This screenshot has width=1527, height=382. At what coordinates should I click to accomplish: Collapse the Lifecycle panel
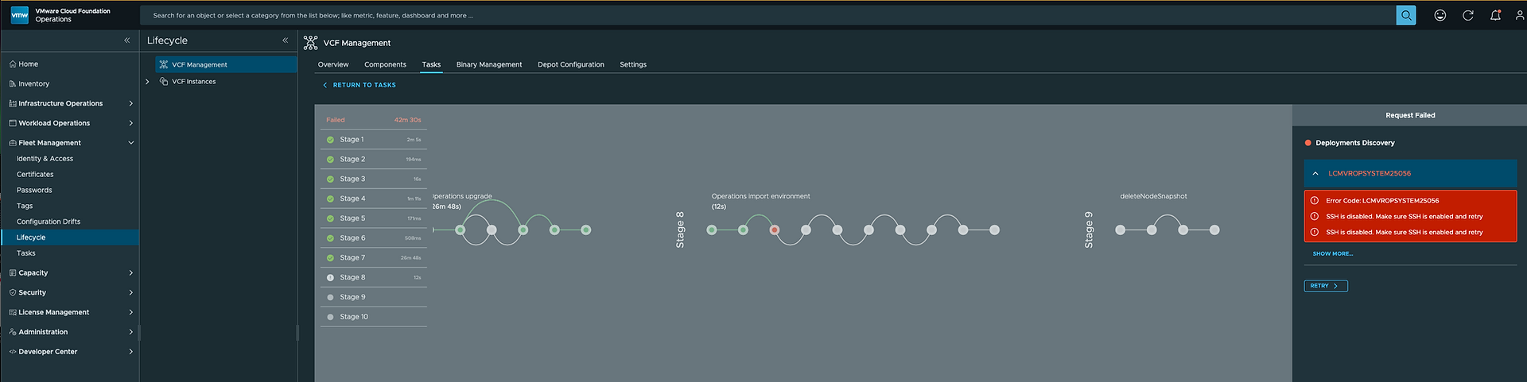pyautogui.click(x=285, y=41)
